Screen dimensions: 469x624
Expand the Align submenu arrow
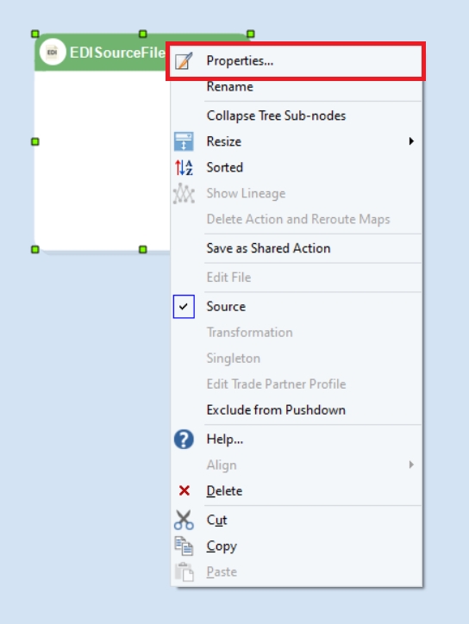point(411,465)
